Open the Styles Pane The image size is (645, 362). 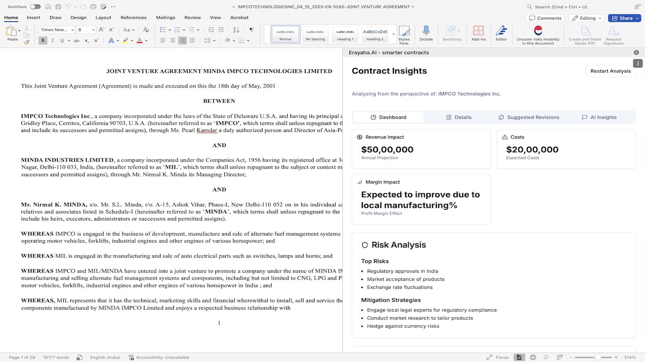[404, 35]
